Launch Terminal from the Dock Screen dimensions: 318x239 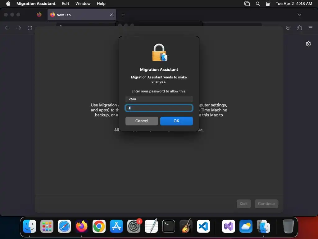(x=169, y=226)
